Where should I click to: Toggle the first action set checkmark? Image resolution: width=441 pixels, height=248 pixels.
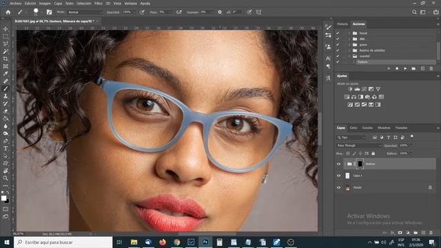click(x=338, y=33)
